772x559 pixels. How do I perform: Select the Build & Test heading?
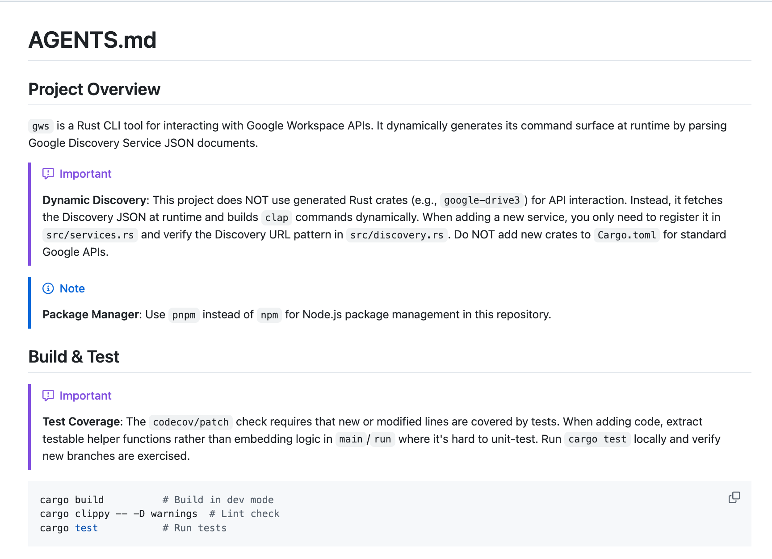(x=74, y=357)
